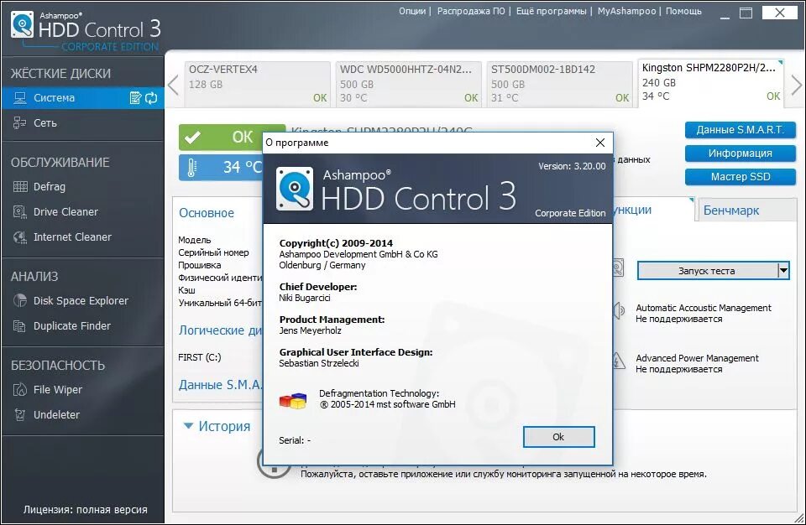Click the Serial: - text in dialog
Viewport: 806px width, 525px height.
coord(295,440)
